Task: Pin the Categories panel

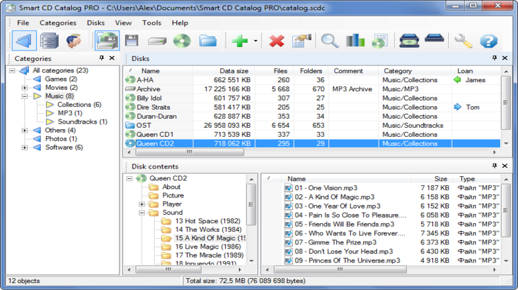Action: pyautogui.click(x=102, y=58)
